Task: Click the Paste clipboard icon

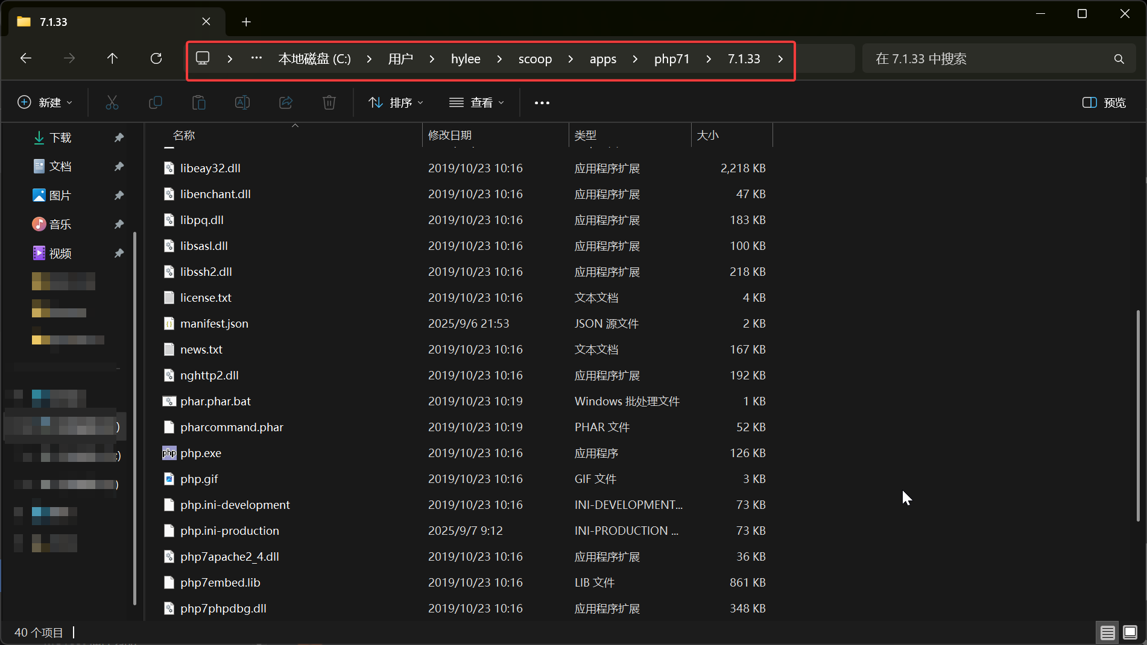Action: coord(199,102)
